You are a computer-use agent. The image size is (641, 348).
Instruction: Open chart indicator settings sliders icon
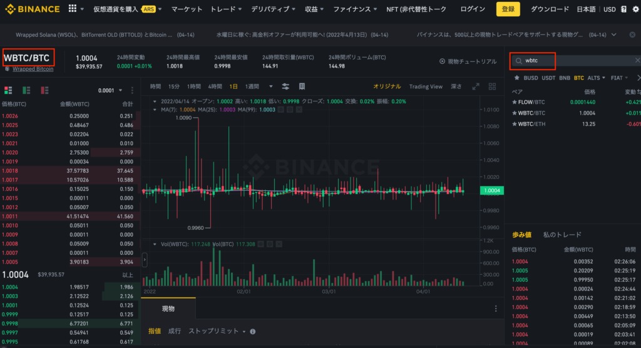pos(285,86)
